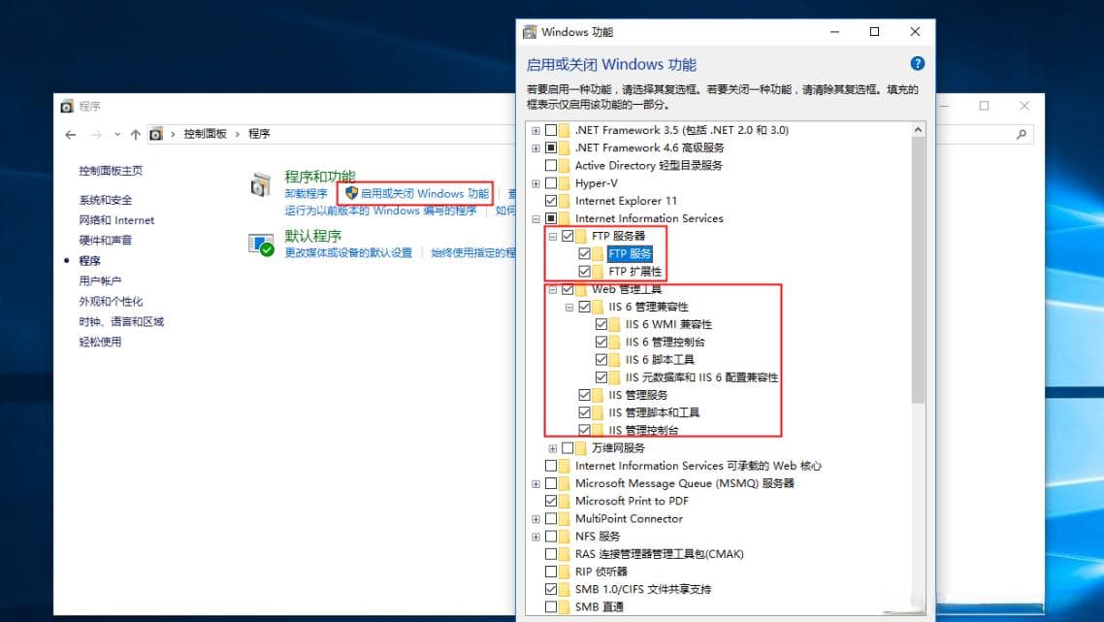Screen dimensions: 1104x622
Task: Click search magnifier in Control Panel window
Action: tap(1021, 134)
